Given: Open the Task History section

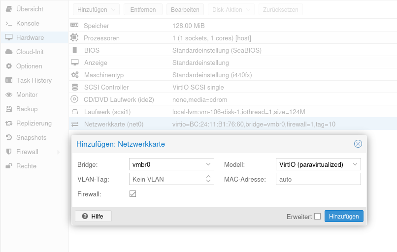Looking at the screenshot, I should point(33,80).
